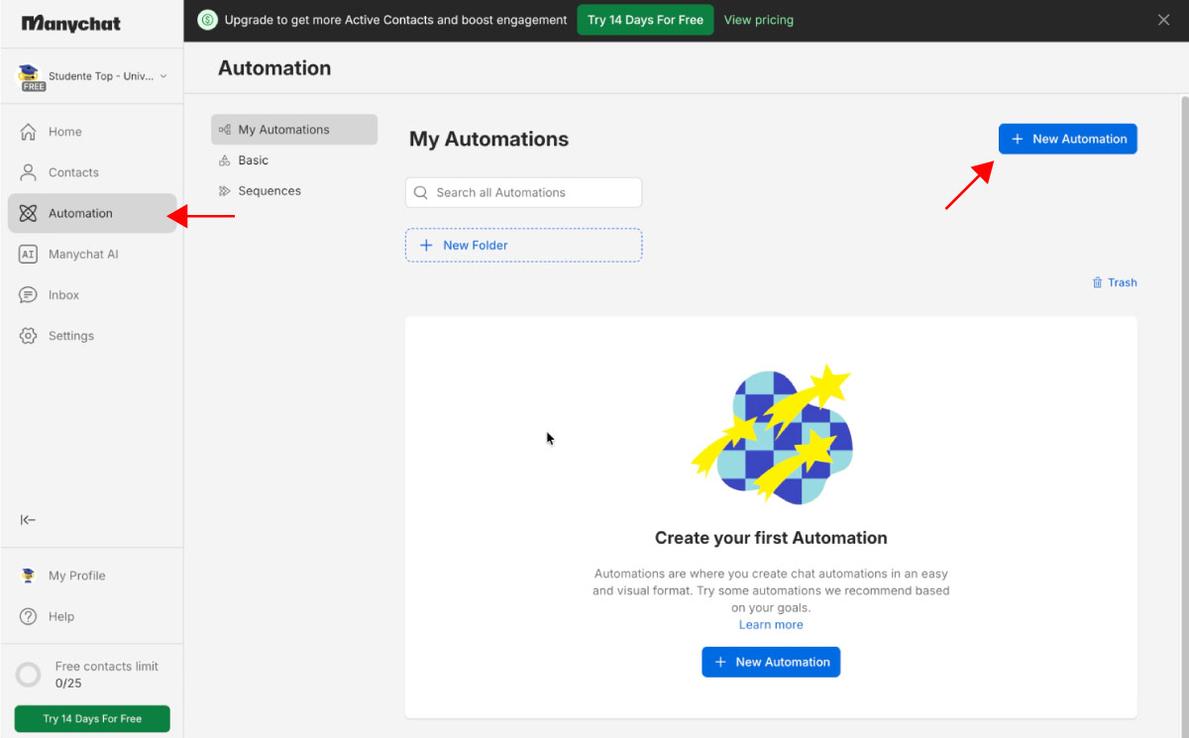This screenshot has height=738, width=1189.
Task: Click Create your first Automation text
Action: pos(771,538)
